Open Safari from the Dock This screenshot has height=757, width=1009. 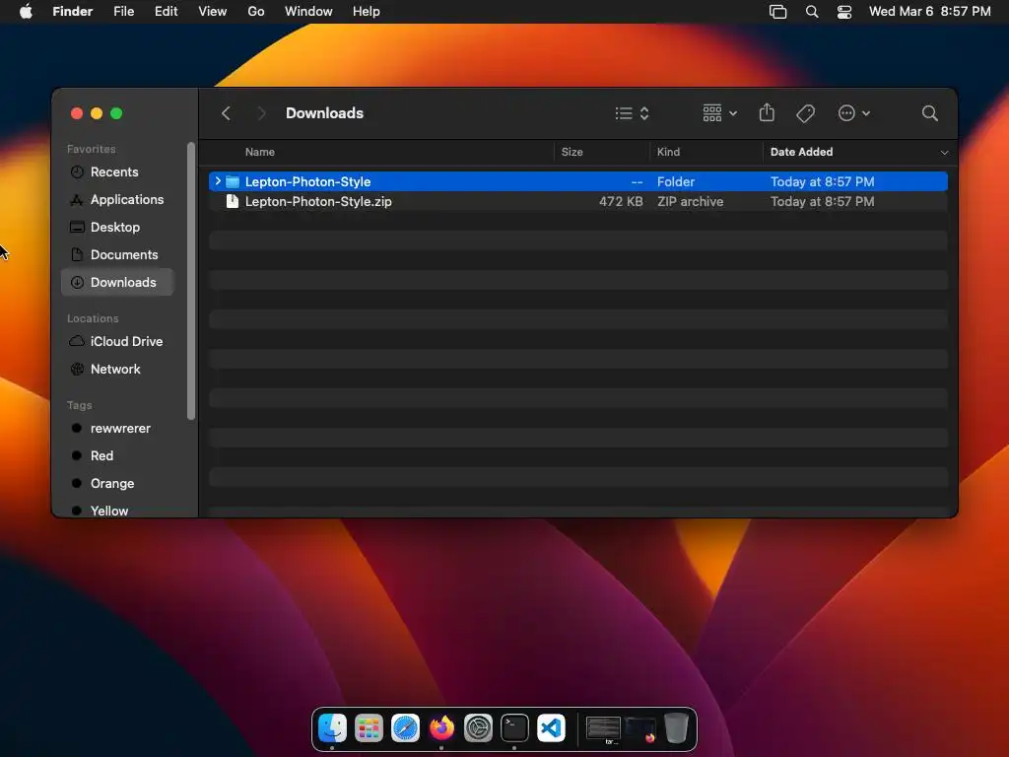coord(405,728)
